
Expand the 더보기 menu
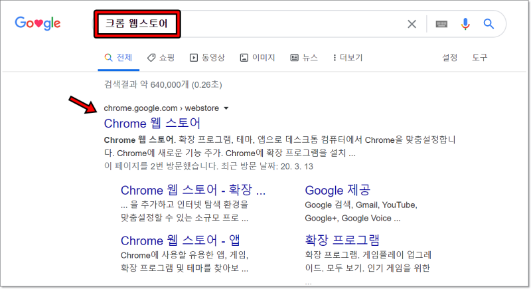point(348,58)
